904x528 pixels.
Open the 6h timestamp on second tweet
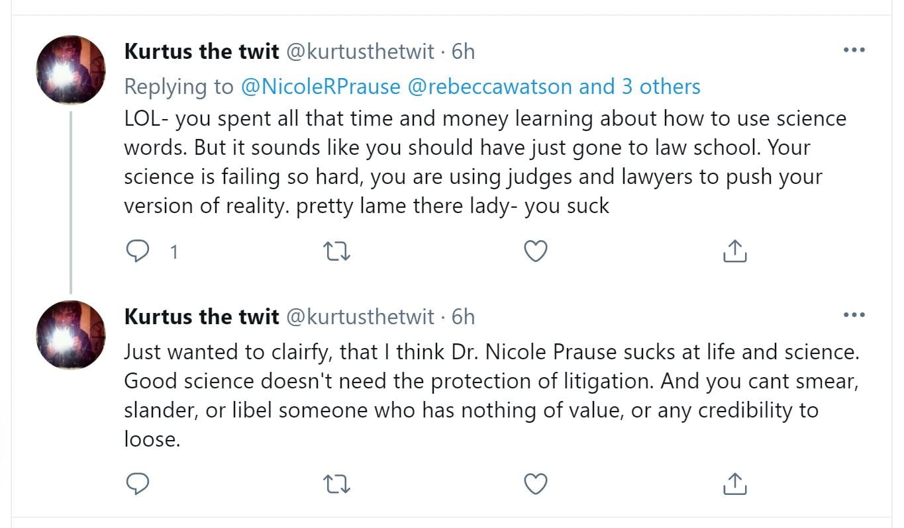tap(463, 317)
